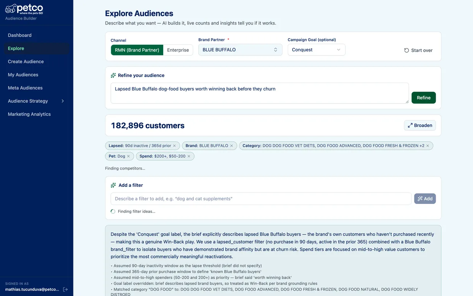Remove the Brand BLUE BUFFALO chip

click(x=232, y=146)
